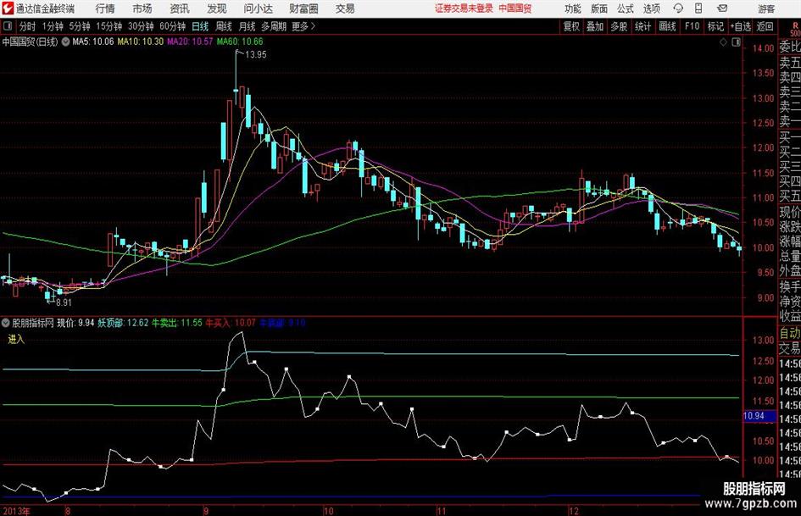Switch to 分时 chart tab
The width and height of the screenshot is (801, 516).
pyautogui.click(x=28, y=26)
